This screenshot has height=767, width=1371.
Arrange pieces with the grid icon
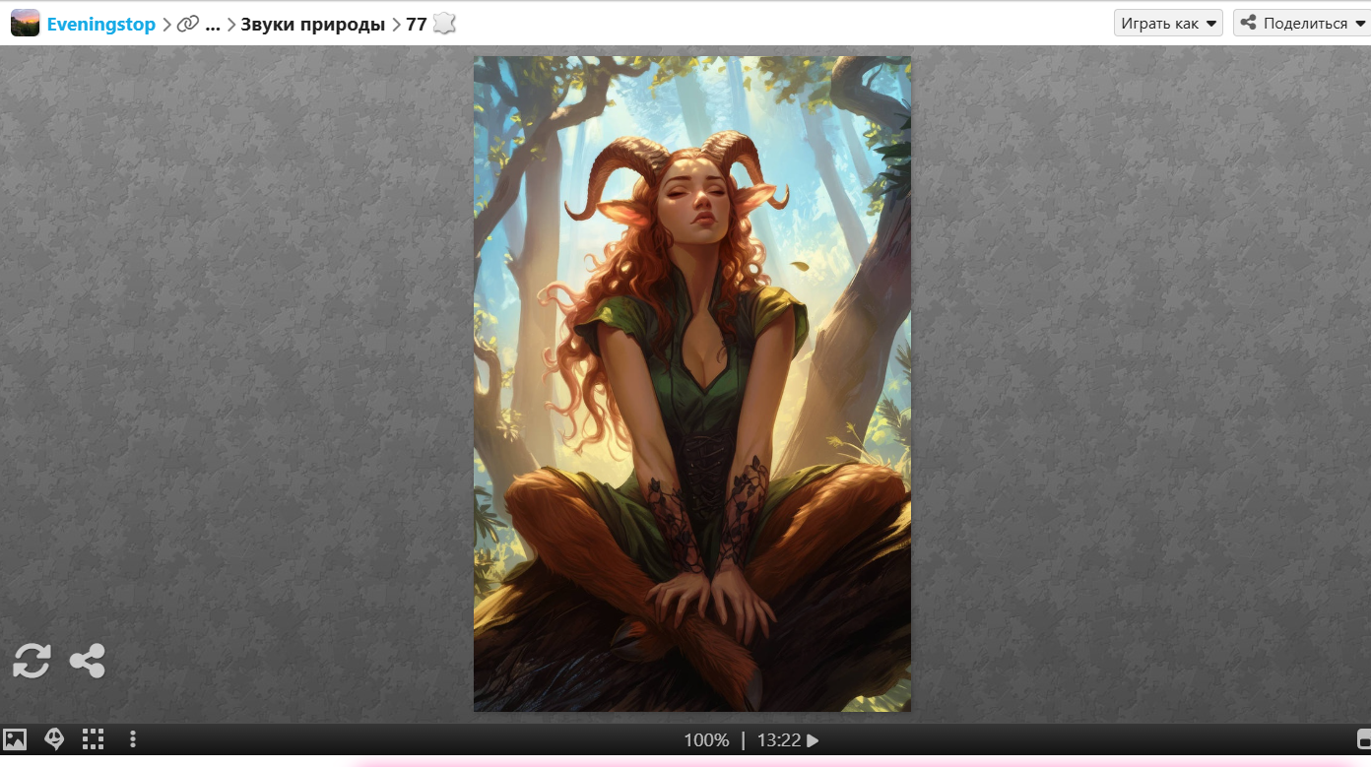[93, 739]
